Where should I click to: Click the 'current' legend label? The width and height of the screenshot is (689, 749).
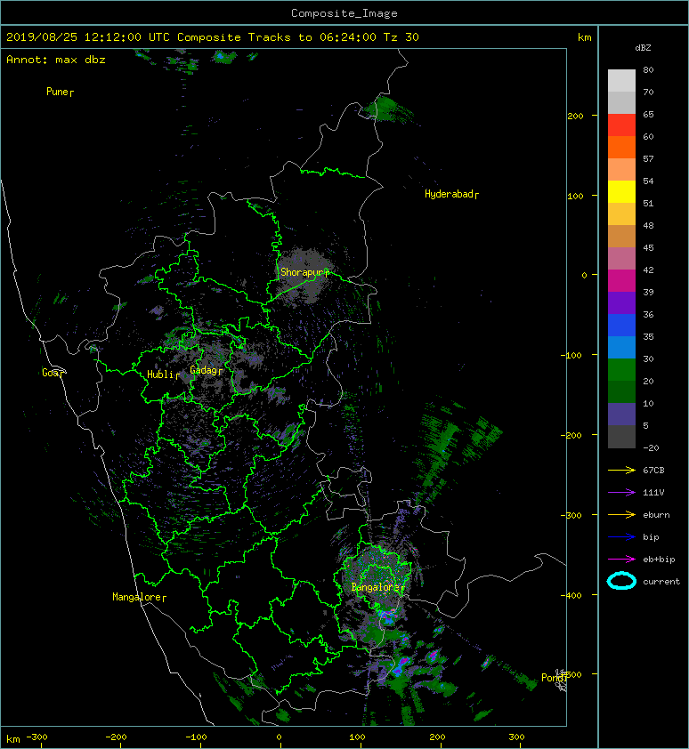(x=661, y=582)
